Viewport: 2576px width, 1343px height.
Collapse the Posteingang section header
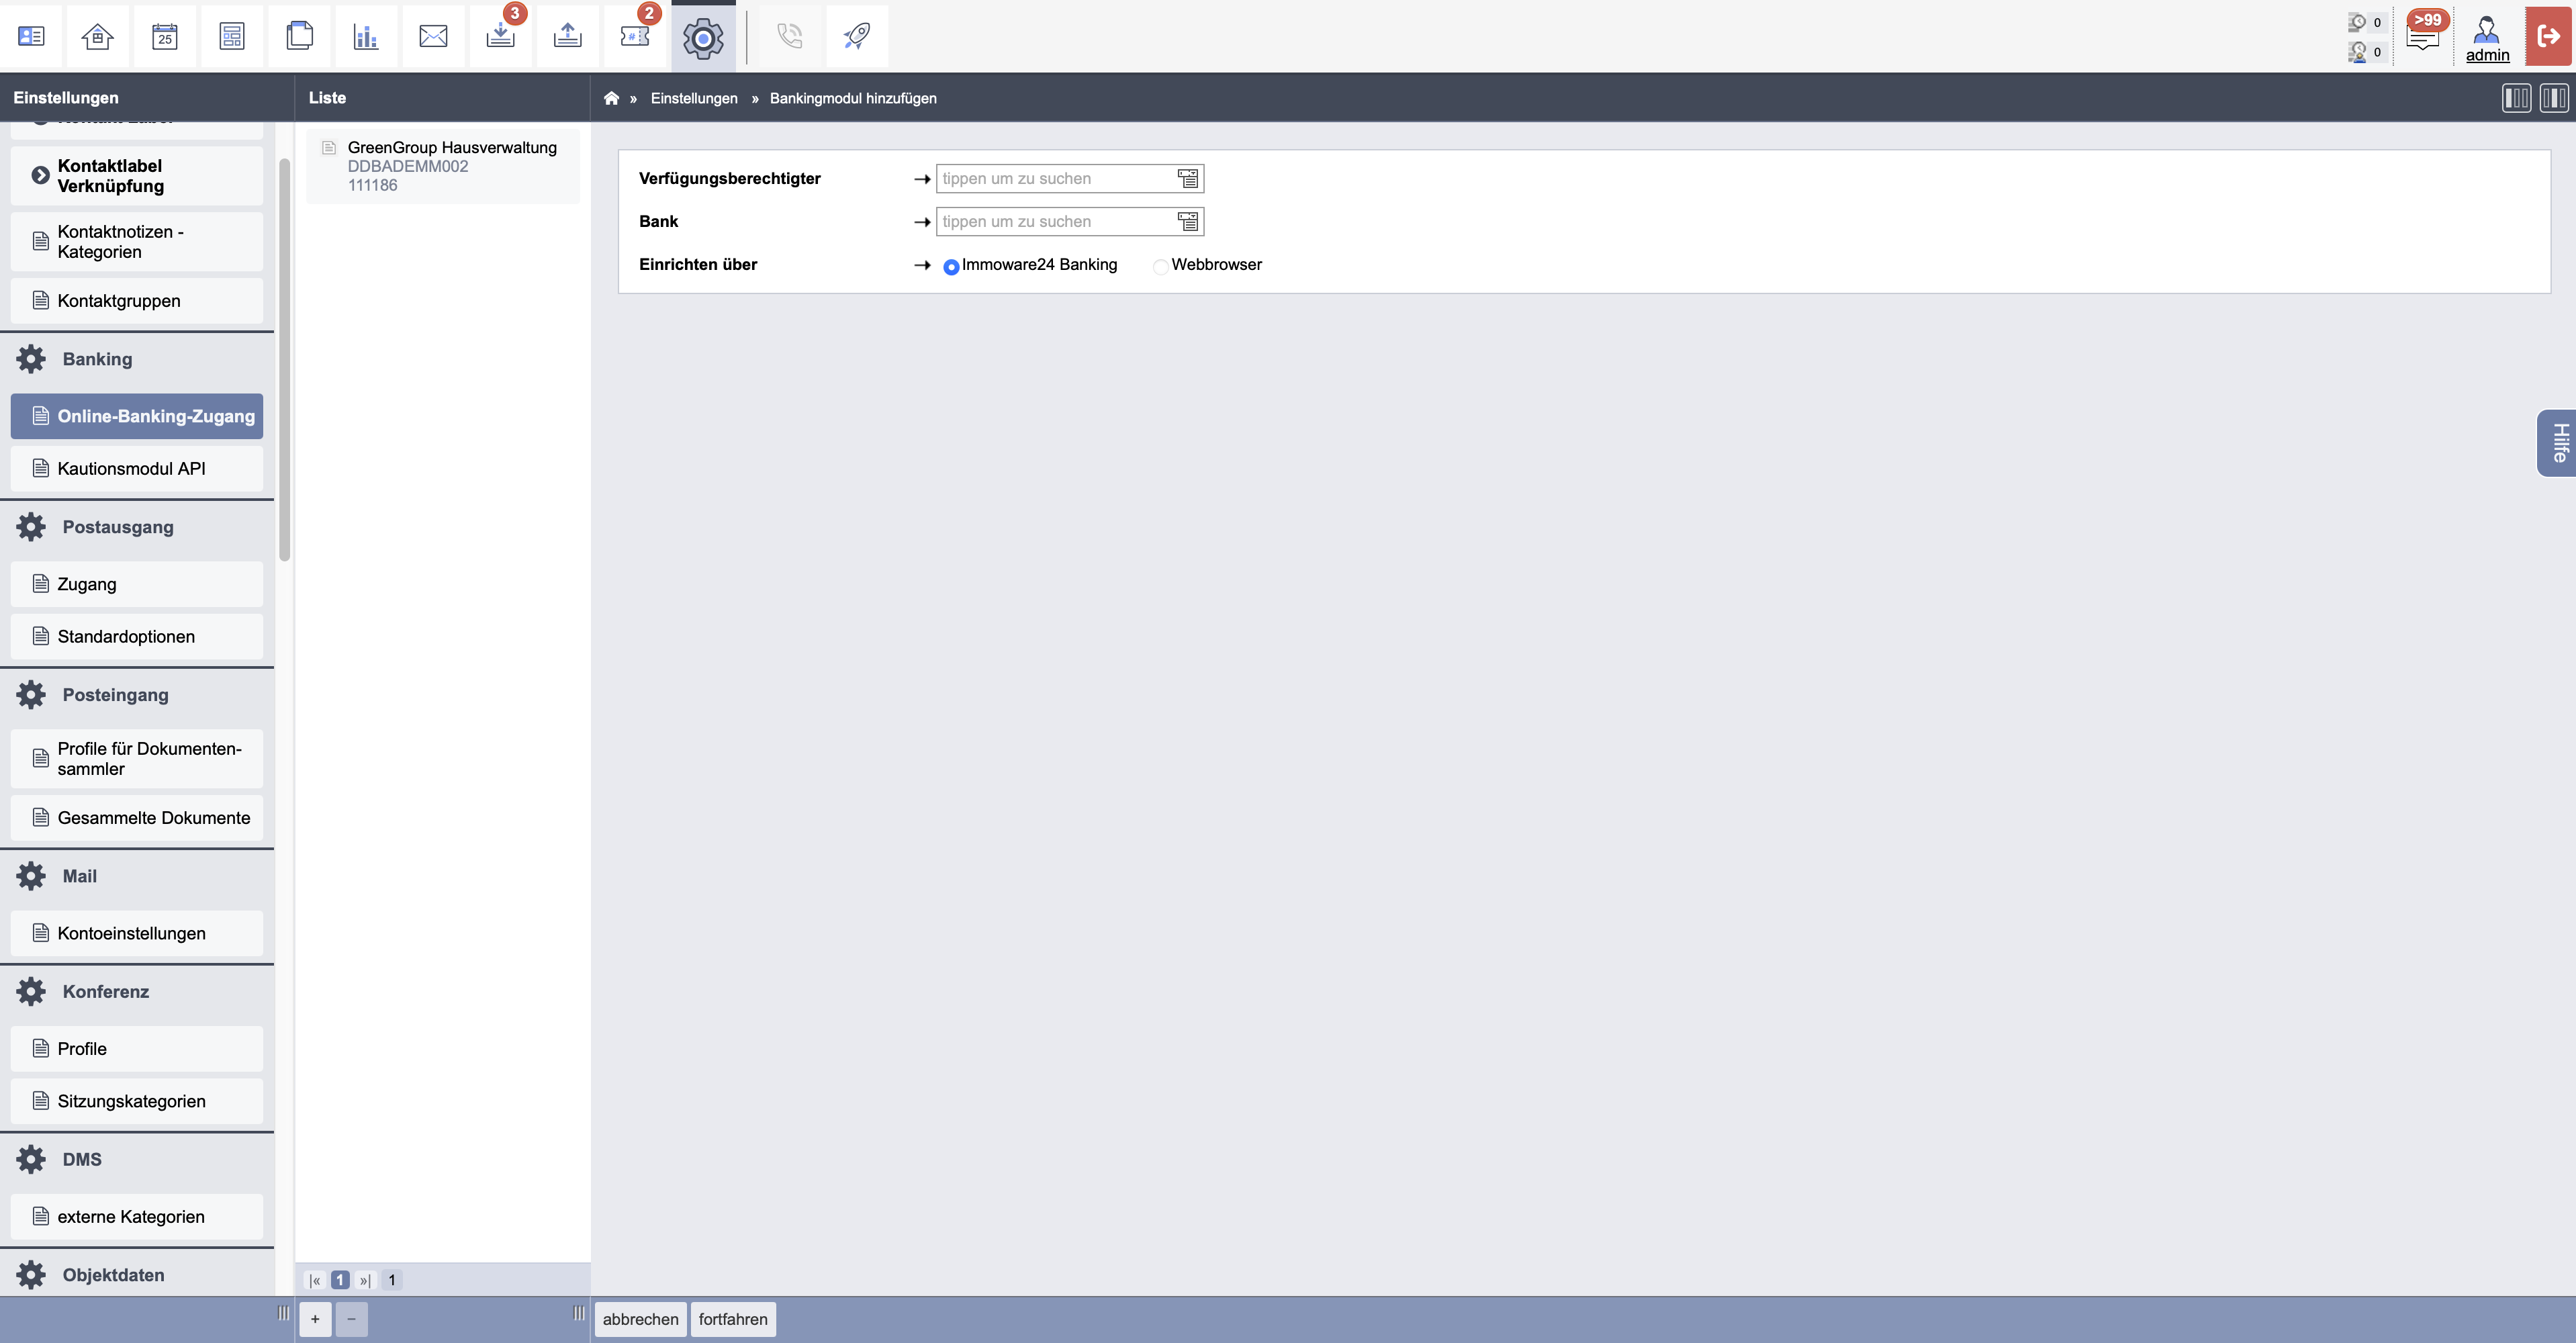pyautogui.click(x=137, y=695)
